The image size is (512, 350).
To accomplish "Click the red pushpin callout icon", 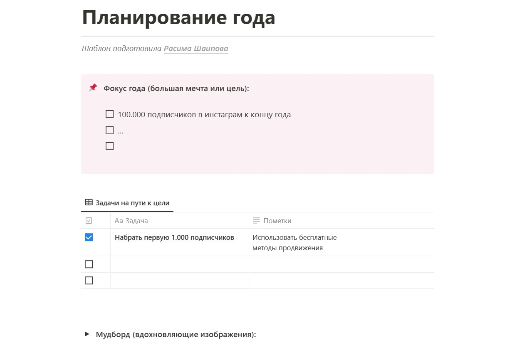I will pos(93,88).
